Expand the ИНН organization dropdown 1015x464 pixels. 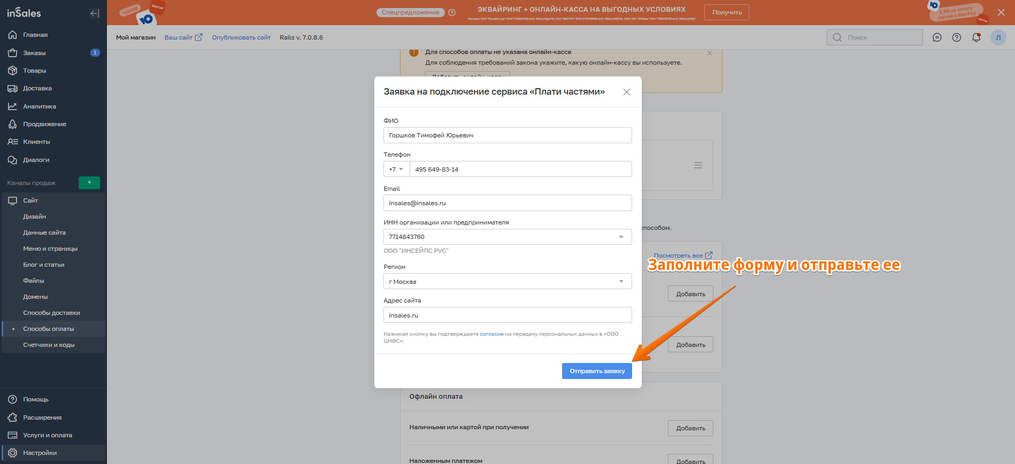[621, 237]
